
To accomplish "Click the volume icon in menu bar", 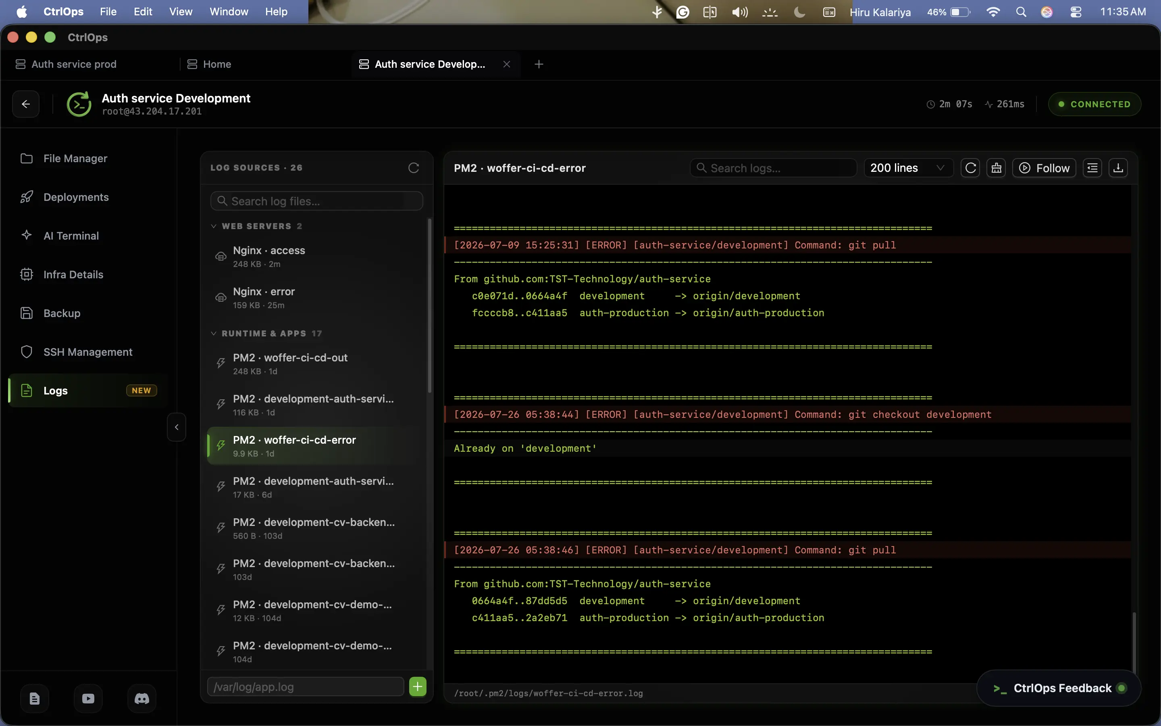I will pos(740,12).
